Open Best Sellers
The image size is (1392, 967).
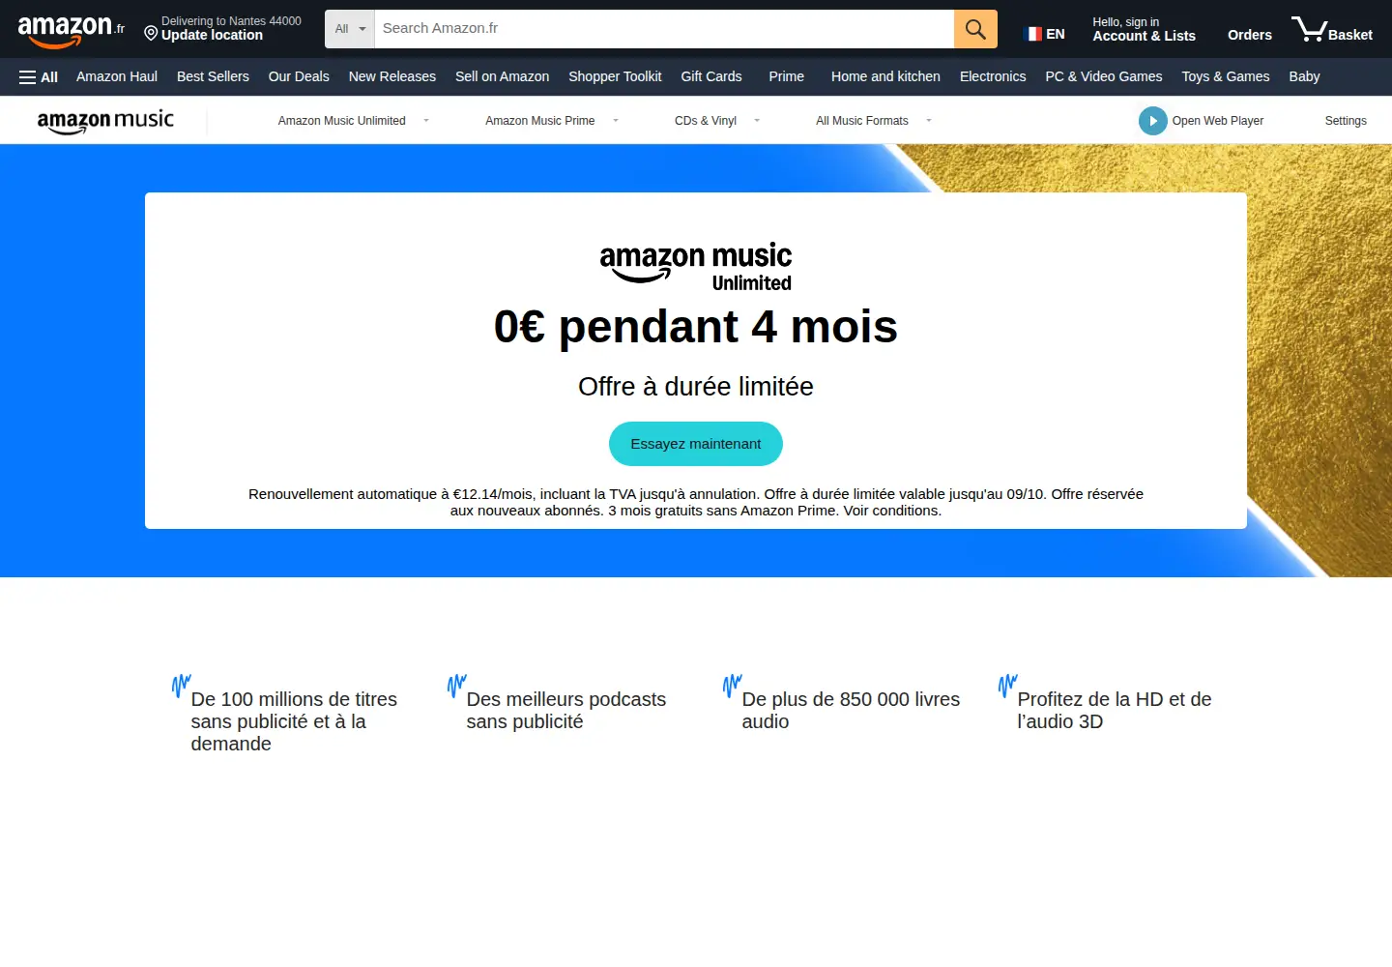(213, 76)
